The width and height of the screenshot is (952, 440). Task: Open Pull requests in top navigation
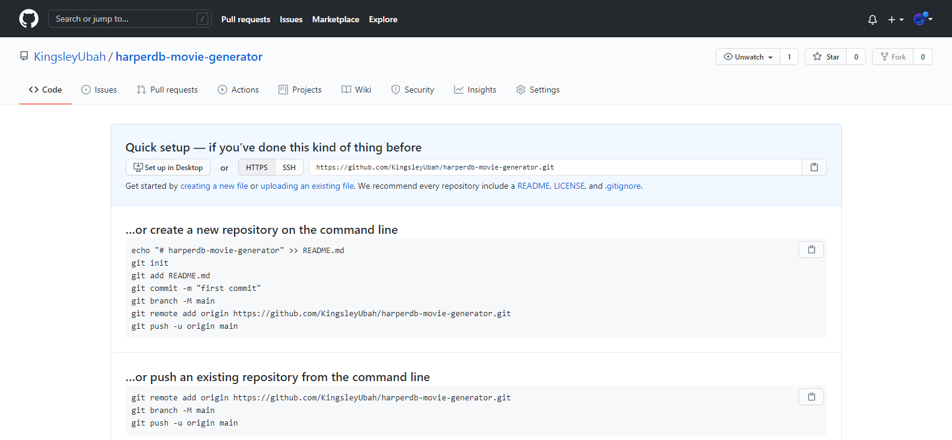click(245, 19)
